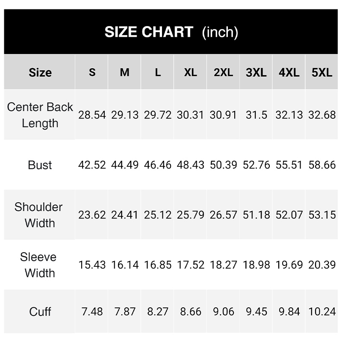The image size is (342, 342).
Task: Click the Shoulder Width row label
Action: click(38, 215)
